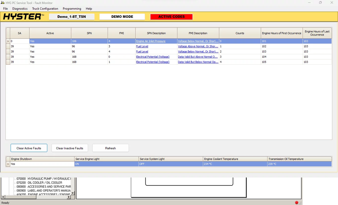Click the app icon in title bar
The height and width of the screenshot is (205, 338).
tap(3, 3)
